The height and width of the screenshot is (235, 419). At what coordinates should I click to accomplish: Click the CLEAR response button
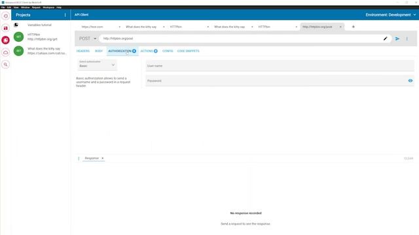pyautogui.click(x=409, y=159)
